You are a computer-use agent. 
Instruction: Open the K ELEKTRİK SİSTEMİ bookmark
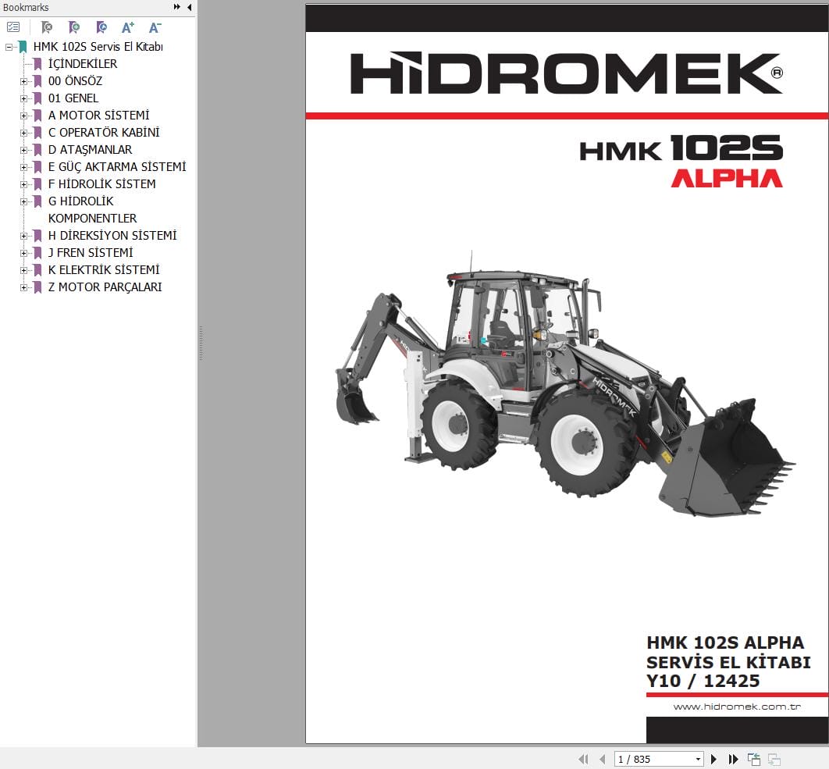(x=104, y=269)
